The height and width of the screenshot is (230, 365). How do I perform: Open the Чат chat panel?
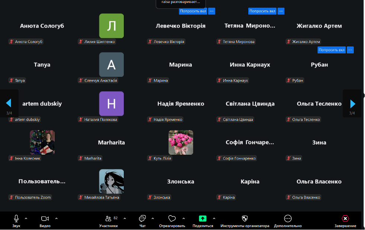click(x=142, y=218)
